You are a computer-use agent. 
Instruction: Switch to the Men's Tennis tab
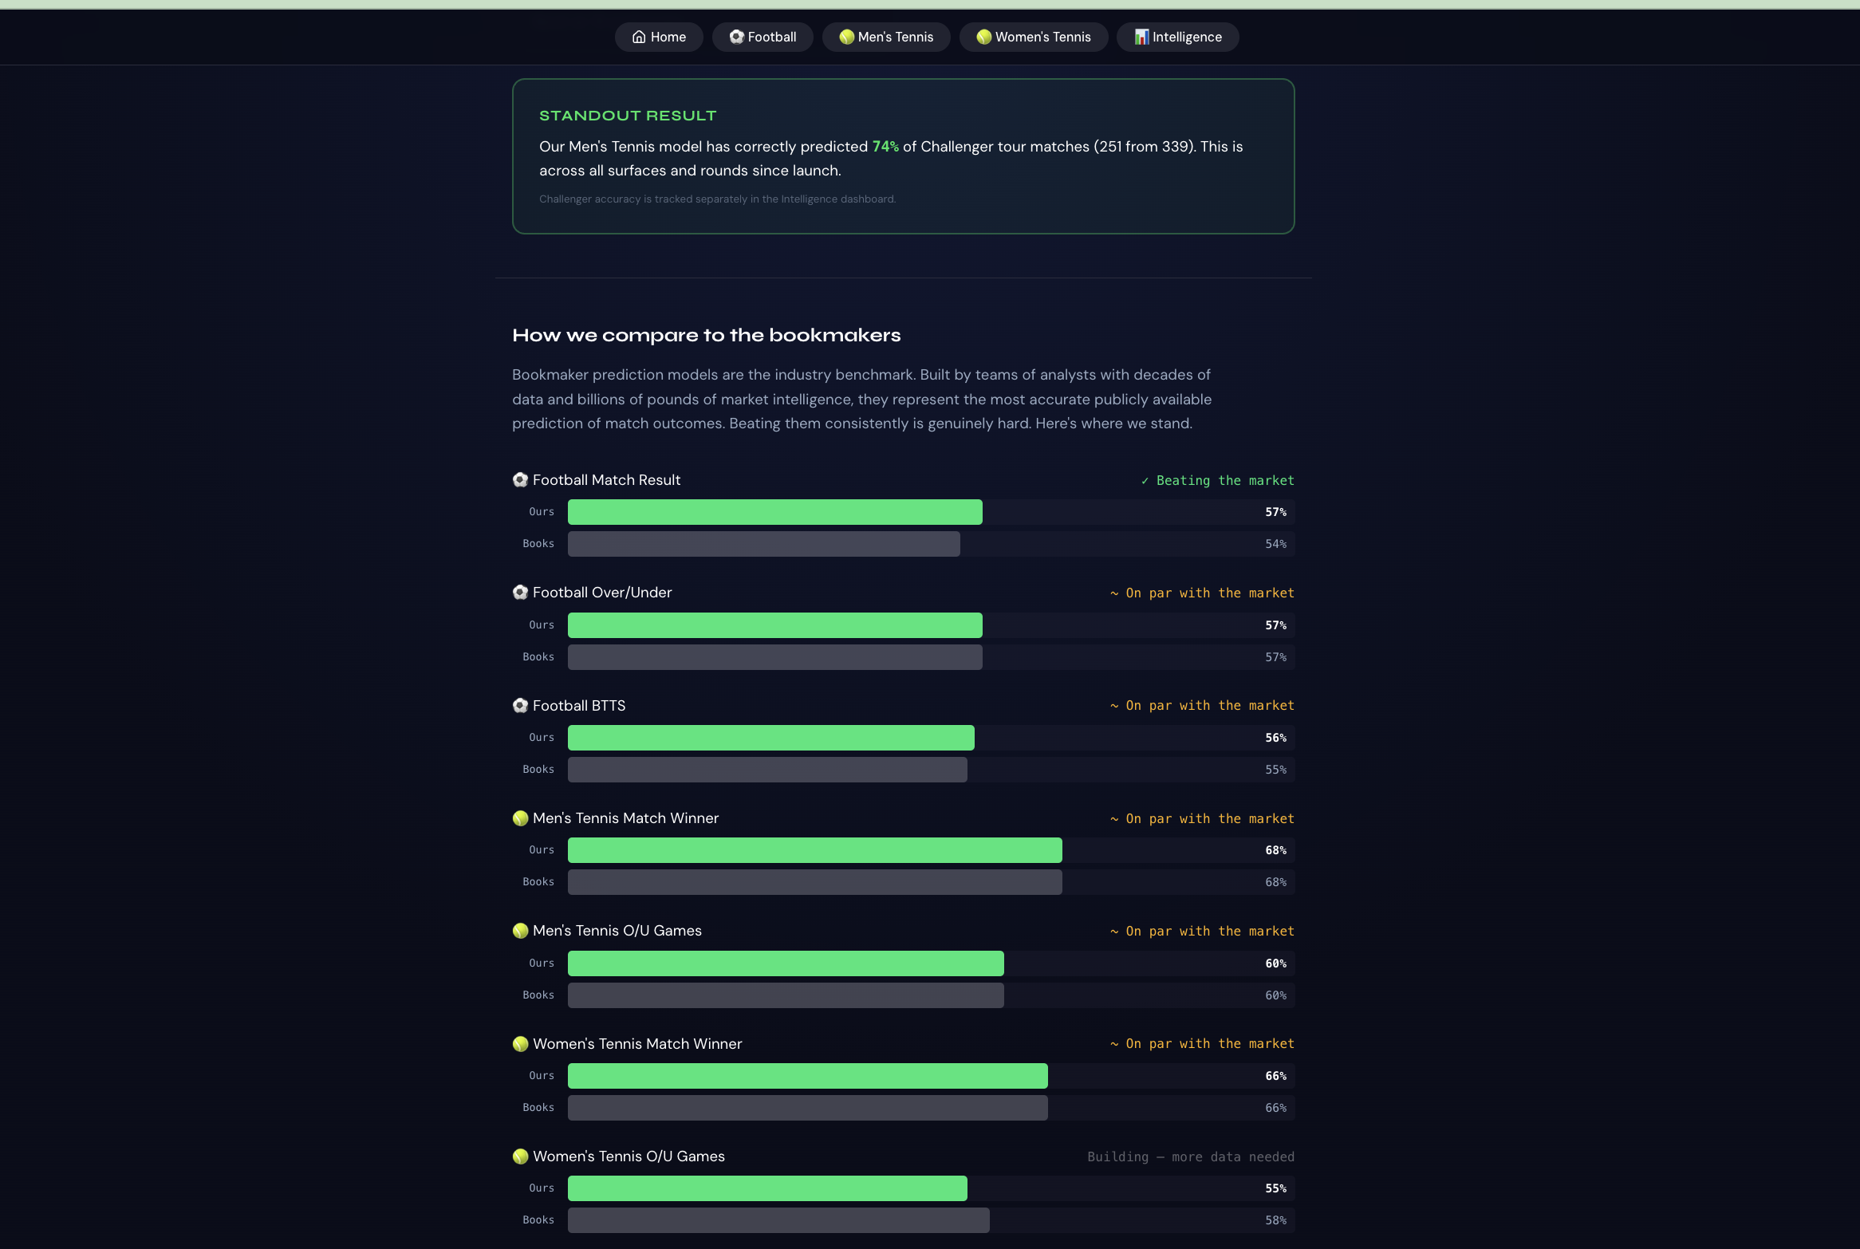pyautogui.click(x=886, y=37)
